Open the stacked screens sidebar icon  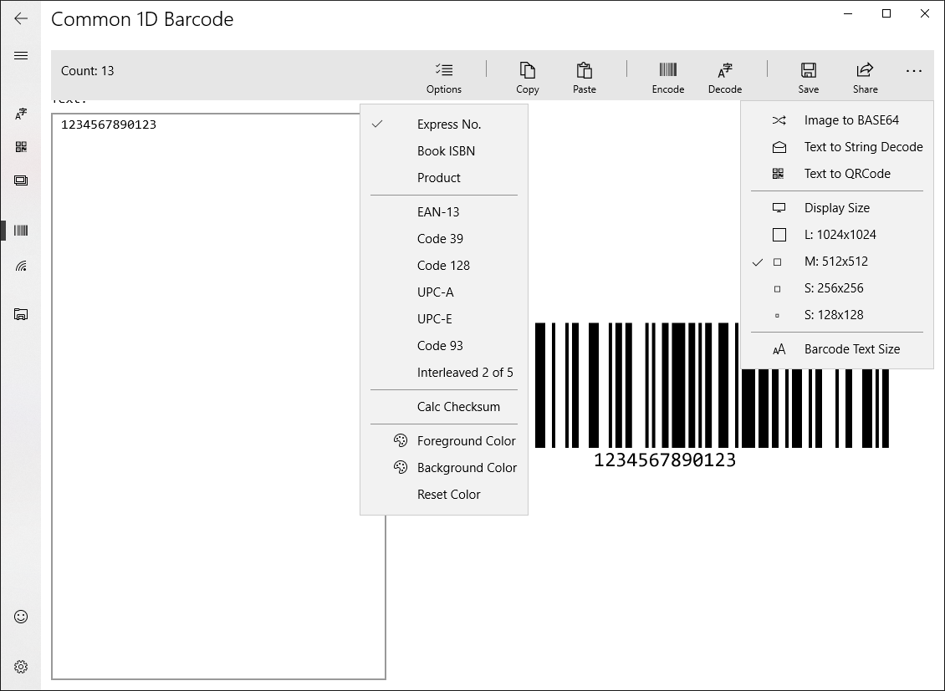click(x=21, y=180)
